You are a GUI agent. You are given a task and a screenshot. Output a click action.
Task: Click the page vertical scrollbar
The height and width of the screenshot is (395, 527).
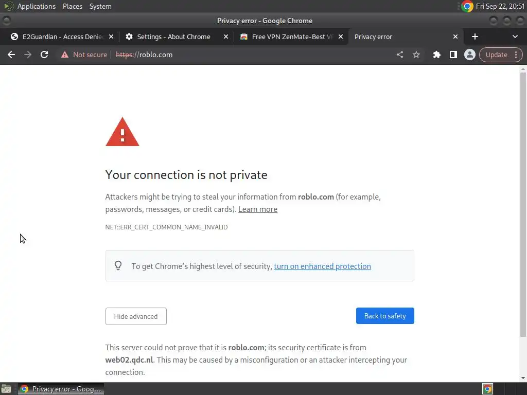pyautogui.click(x=523, y=204)
